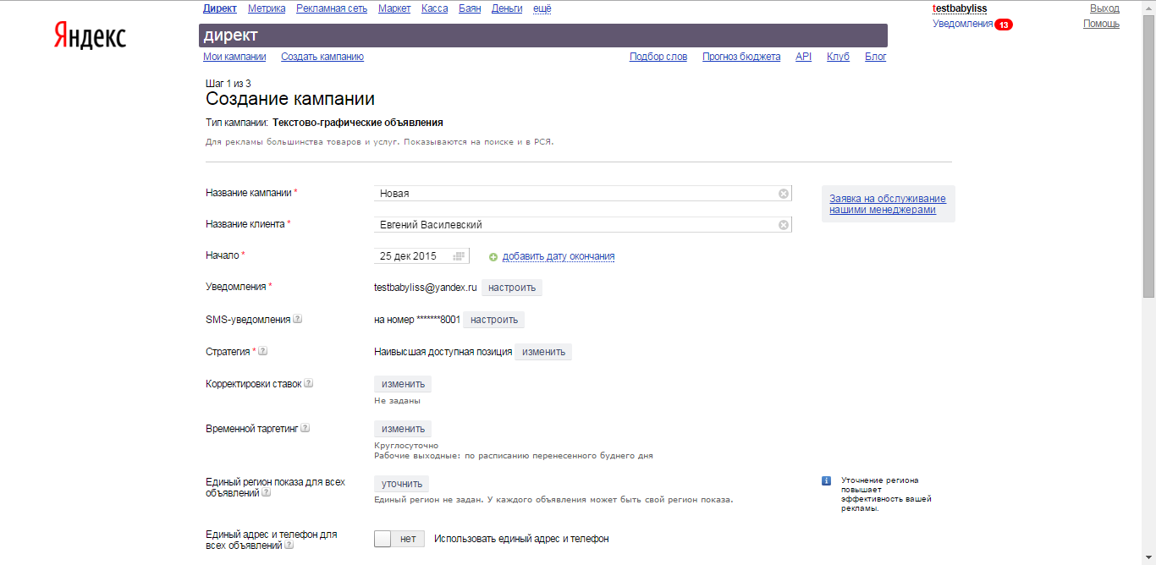Click the green plus icon for end date

[493, 257]
